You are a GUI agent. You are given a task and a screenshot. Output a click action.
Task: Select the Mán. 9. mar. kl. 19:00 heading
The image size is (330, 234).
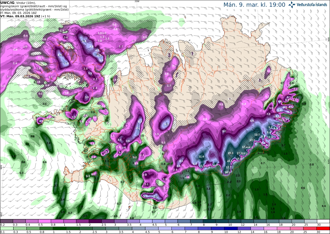(x=254, y=5)
